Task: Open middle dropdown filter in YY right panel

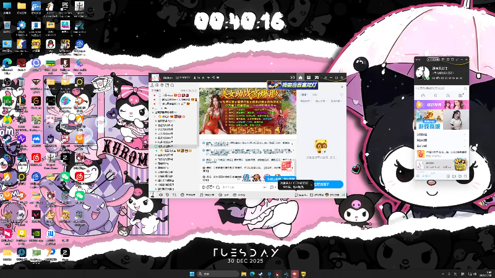Action: tap(321, 101)
